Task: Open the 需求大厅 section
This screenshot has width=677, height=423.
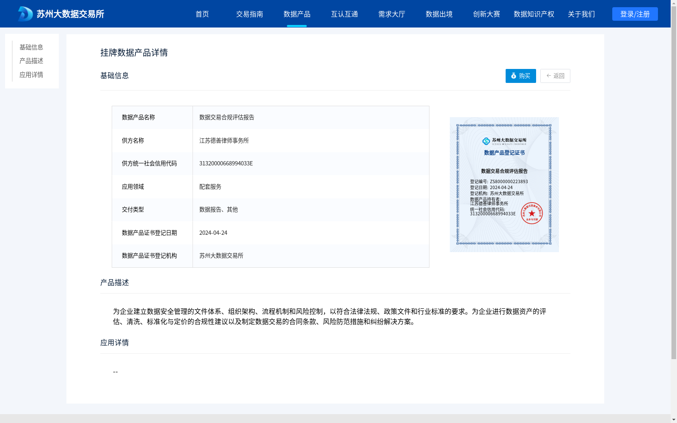Action: point(392,14)
